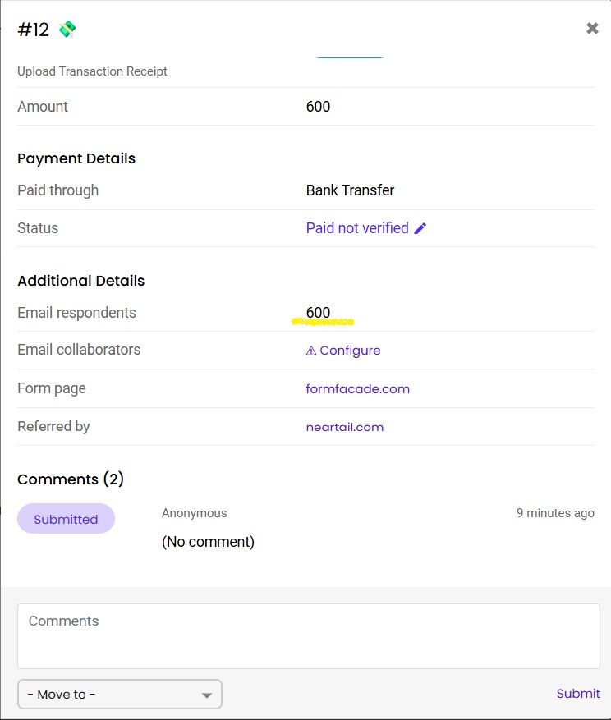Click the Email respondents value 600
Image resolution: width=611 pixels, height=720 pixels.
(x=318, y=313)
